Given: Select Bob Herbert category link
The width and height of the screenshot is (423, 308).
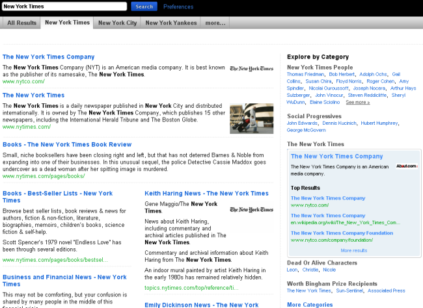Looking at the screenshot, I should (x=342, y=74).
